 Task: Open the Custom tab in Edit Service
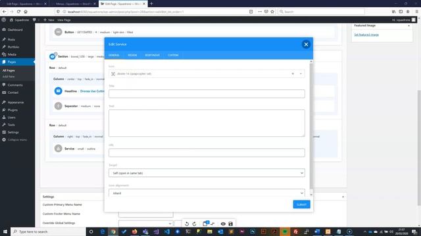pyautogui.click(x=173, y=55)
